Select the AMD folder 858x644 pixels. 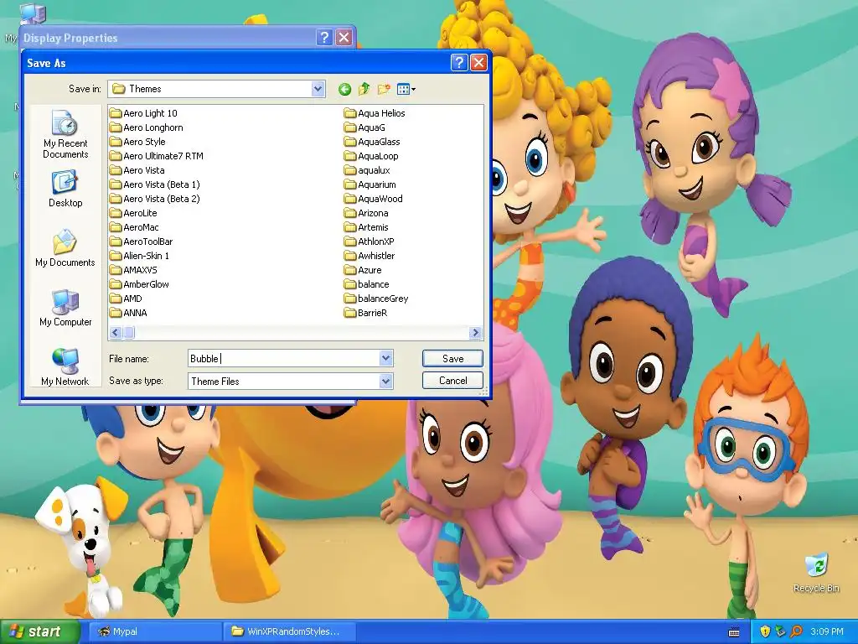[x=126, y=299]
